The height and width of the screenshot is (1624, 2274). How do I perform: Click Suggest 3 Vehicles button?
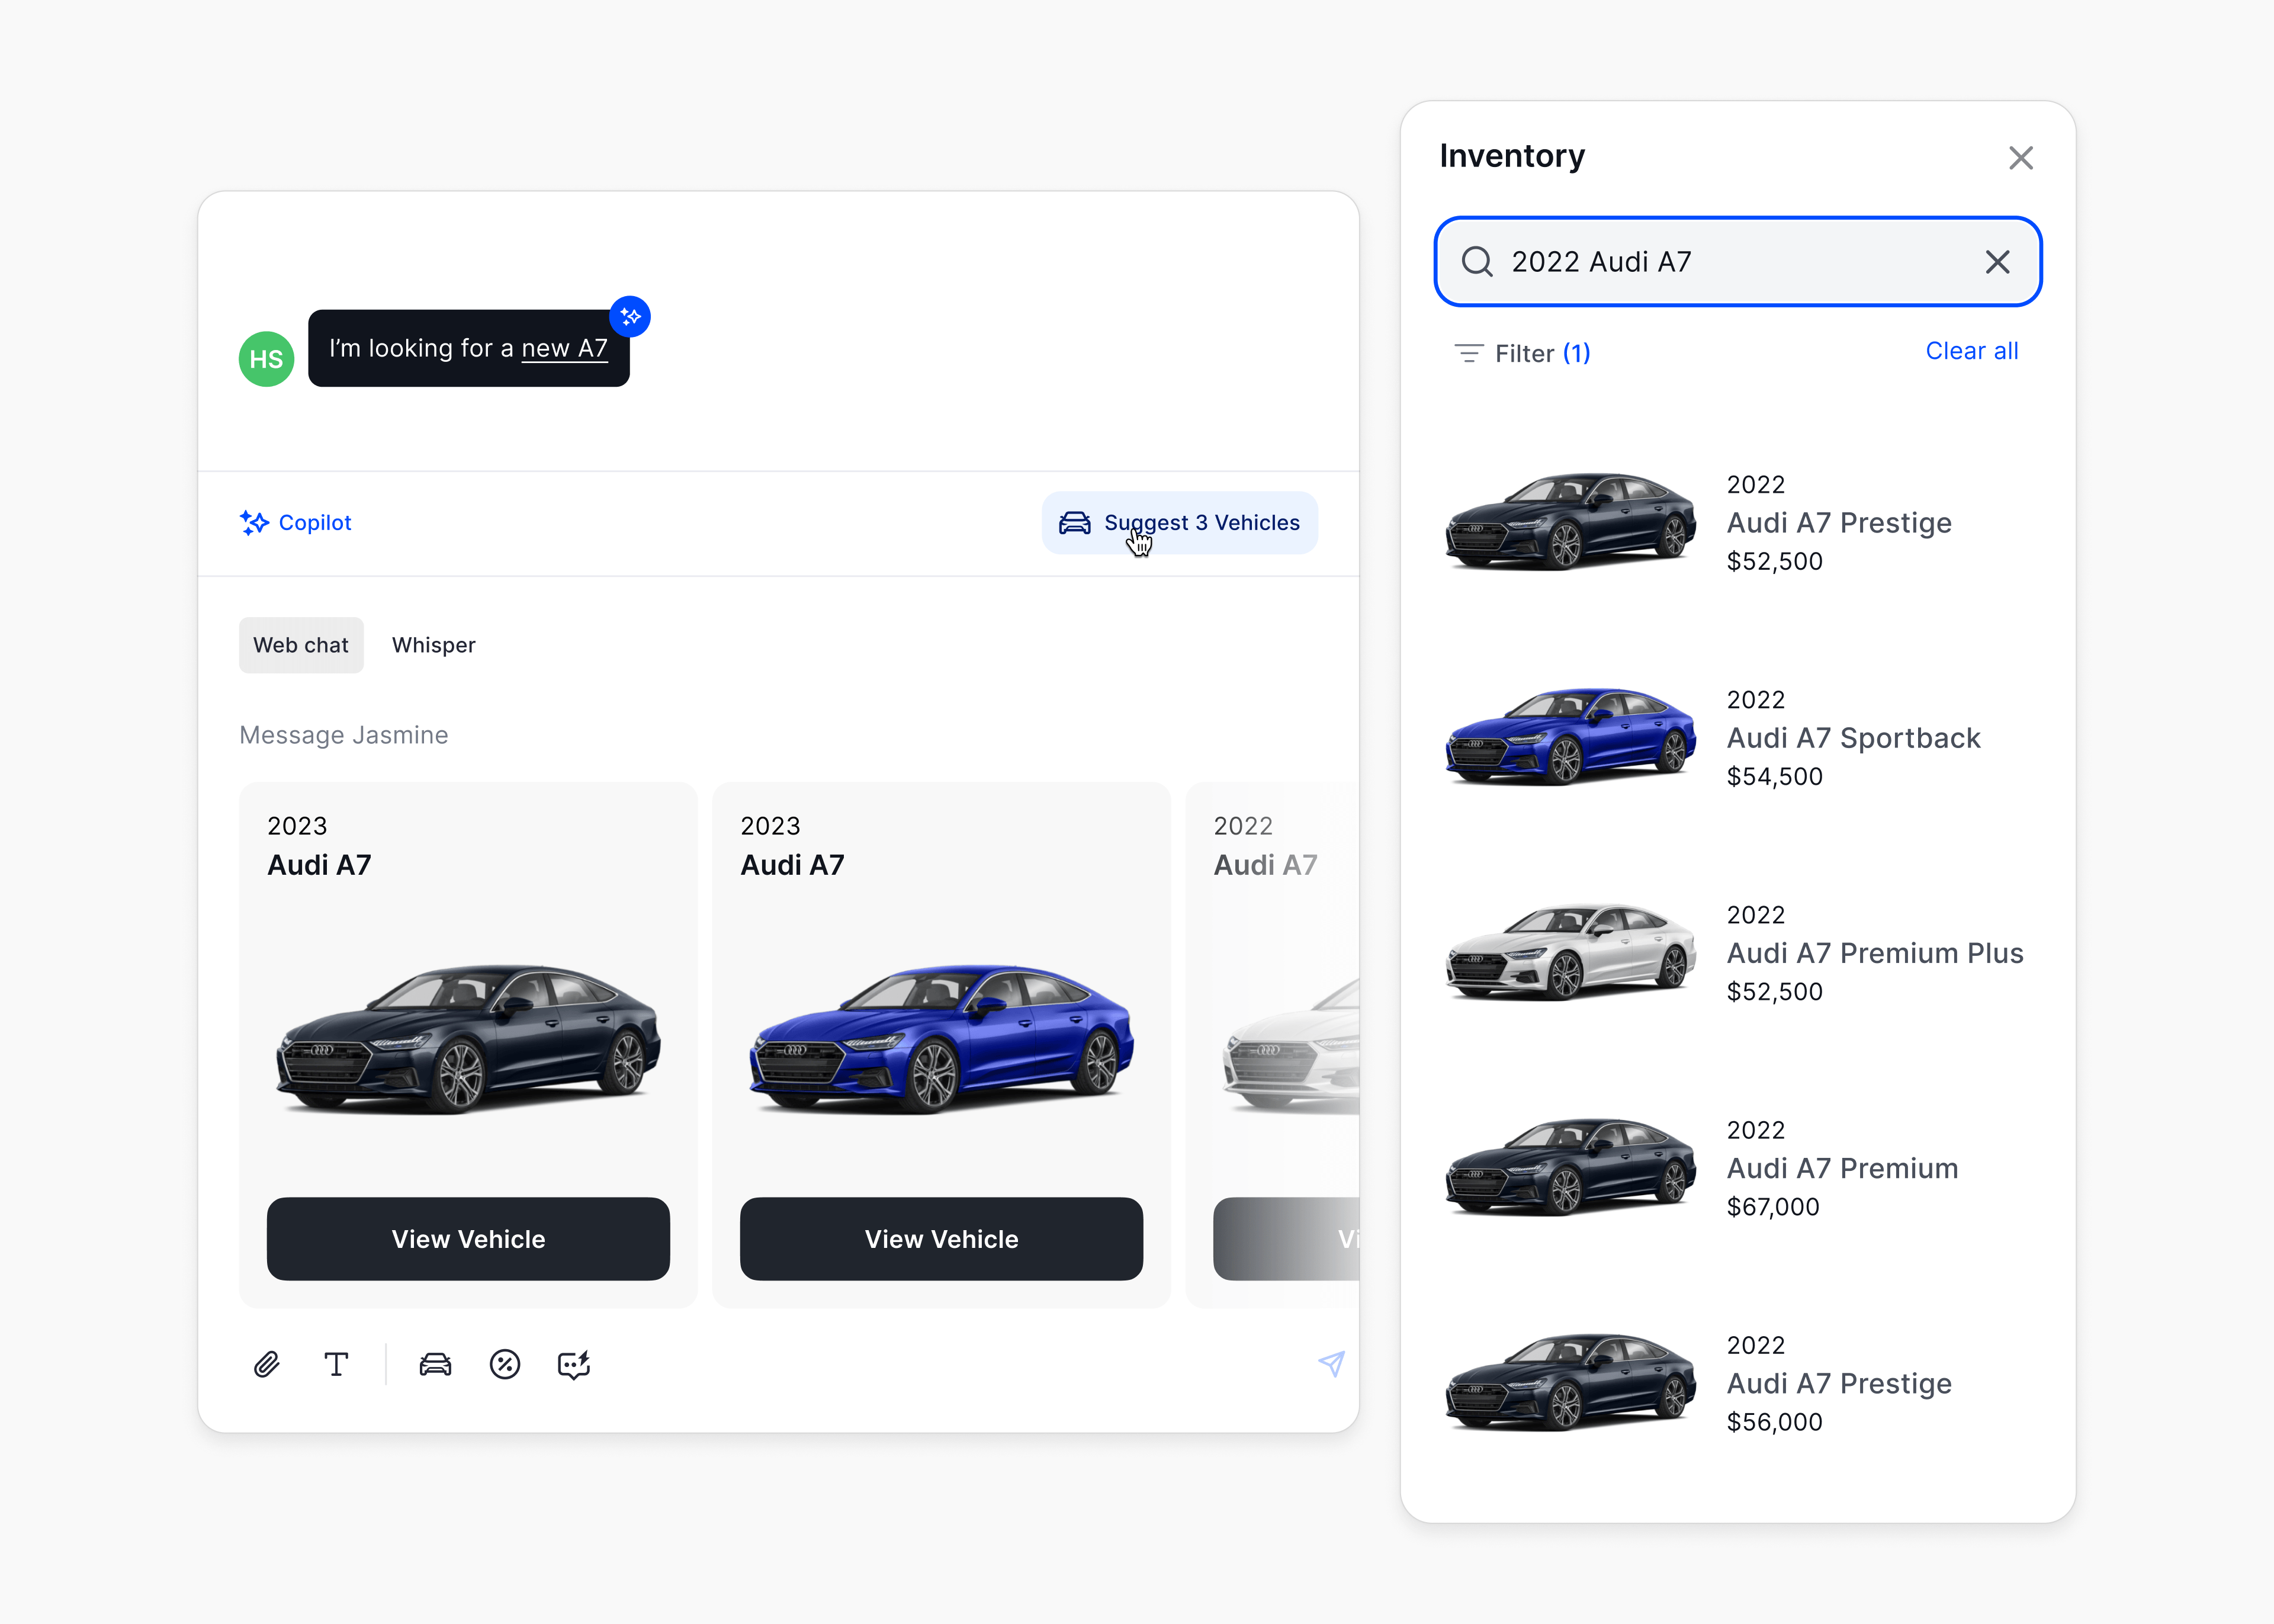1180,523
